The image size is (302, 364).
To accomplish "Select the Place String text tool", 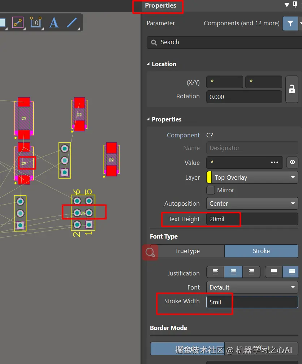I will [54, 22].
